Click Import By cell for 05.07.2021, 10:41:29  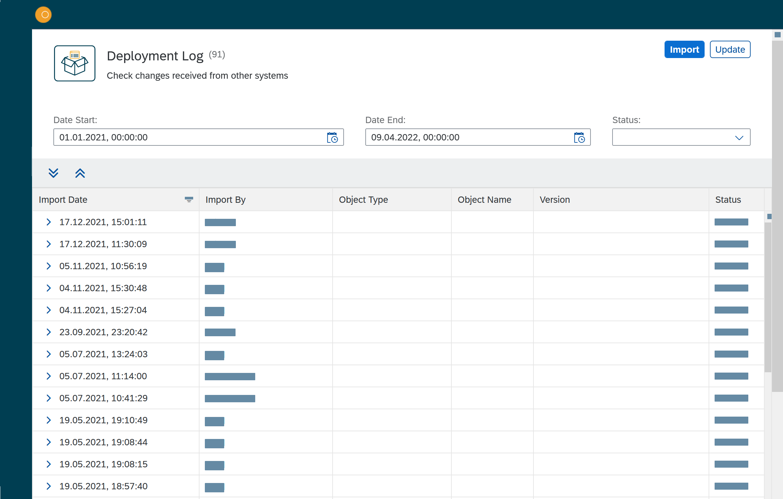[x=266, y=398]
